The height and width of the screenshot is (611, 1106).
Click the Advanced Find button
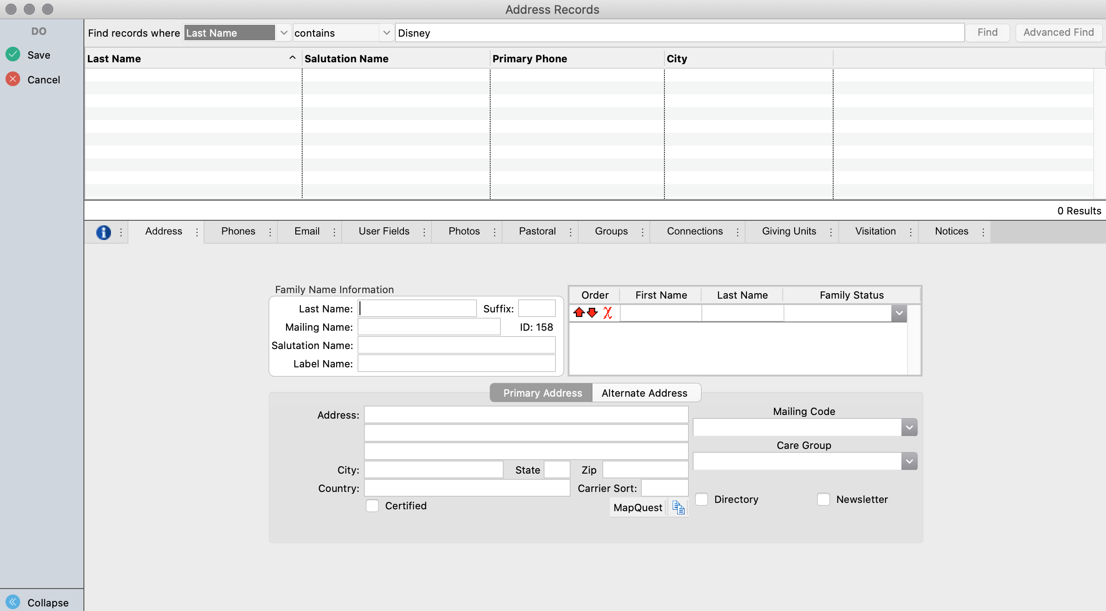pyautogui.click(x=1058, y=33)
